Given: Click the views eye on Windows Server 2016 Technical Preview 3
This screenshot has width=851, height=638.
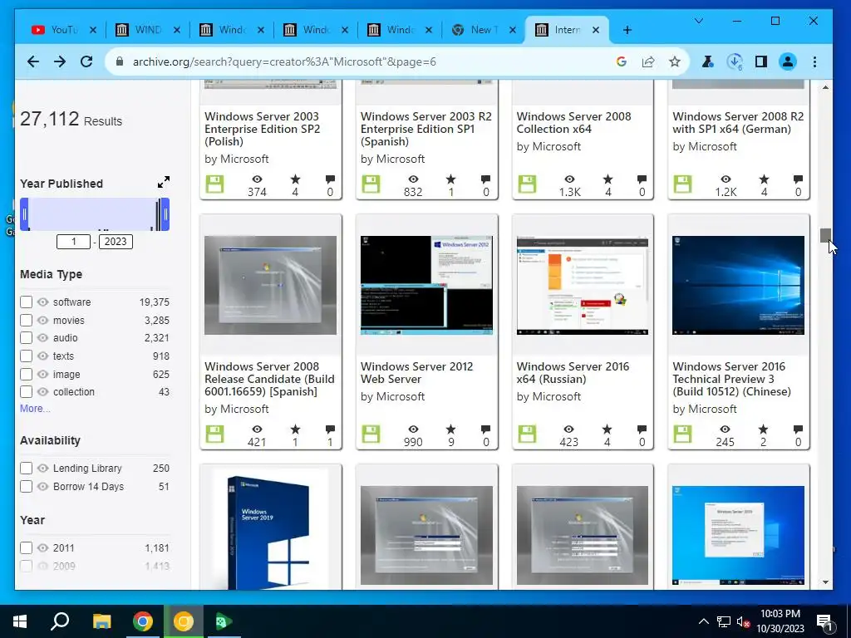Looking at the screenshot, I should point(725,429).
